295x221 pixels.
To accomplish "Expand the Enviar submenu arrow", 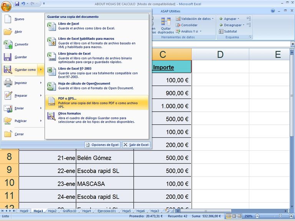I will click(41, 108).
